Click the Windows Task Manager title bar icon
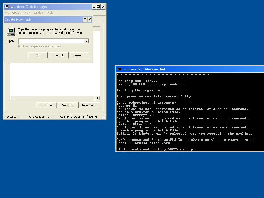The width and height of the screenshot is (264, 198). tap(7, 7)
